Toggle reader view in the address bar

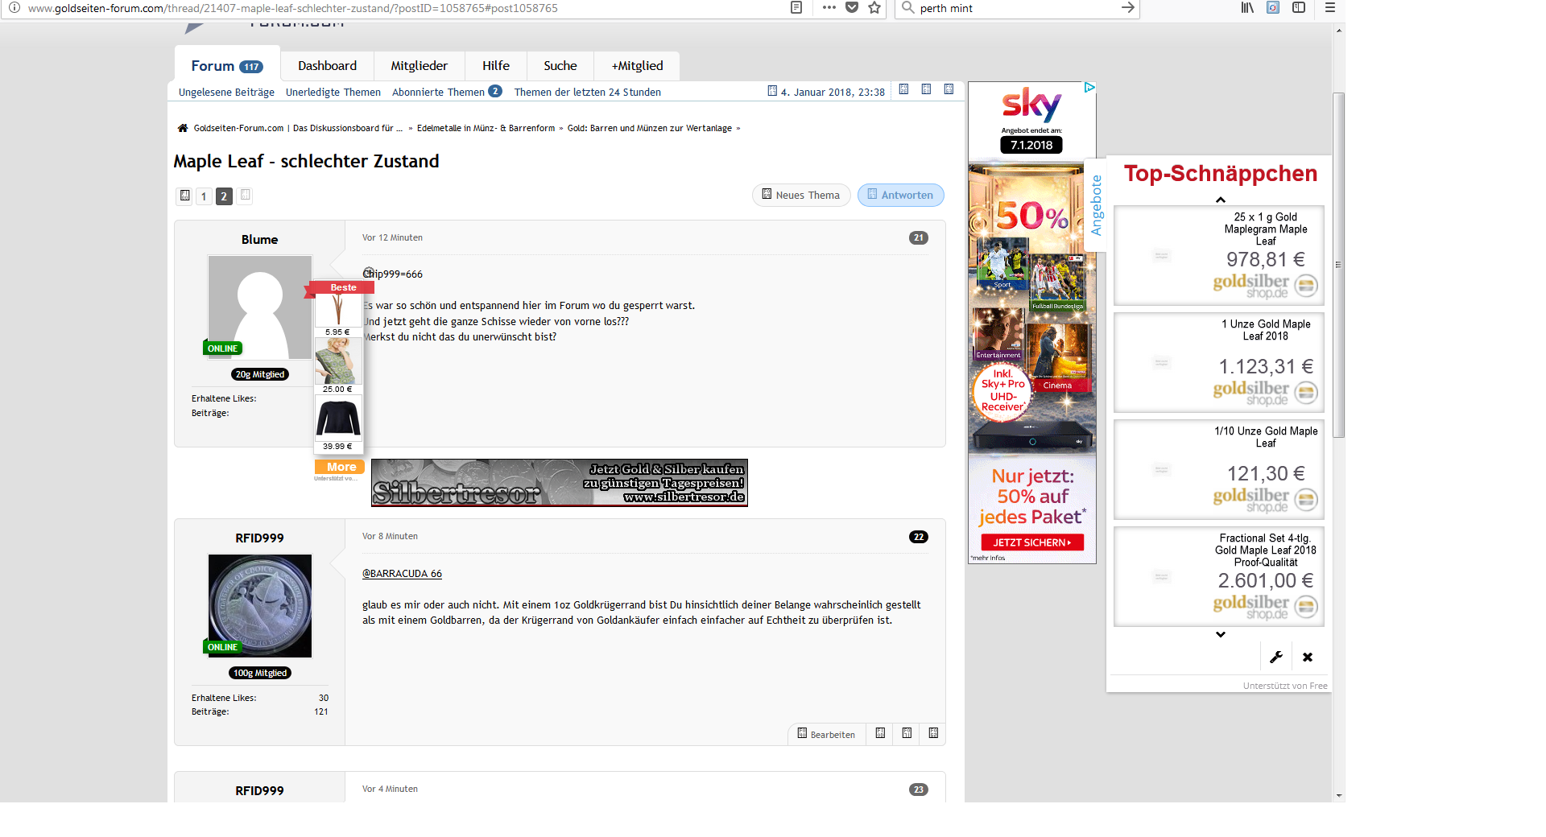pos(796,8)
